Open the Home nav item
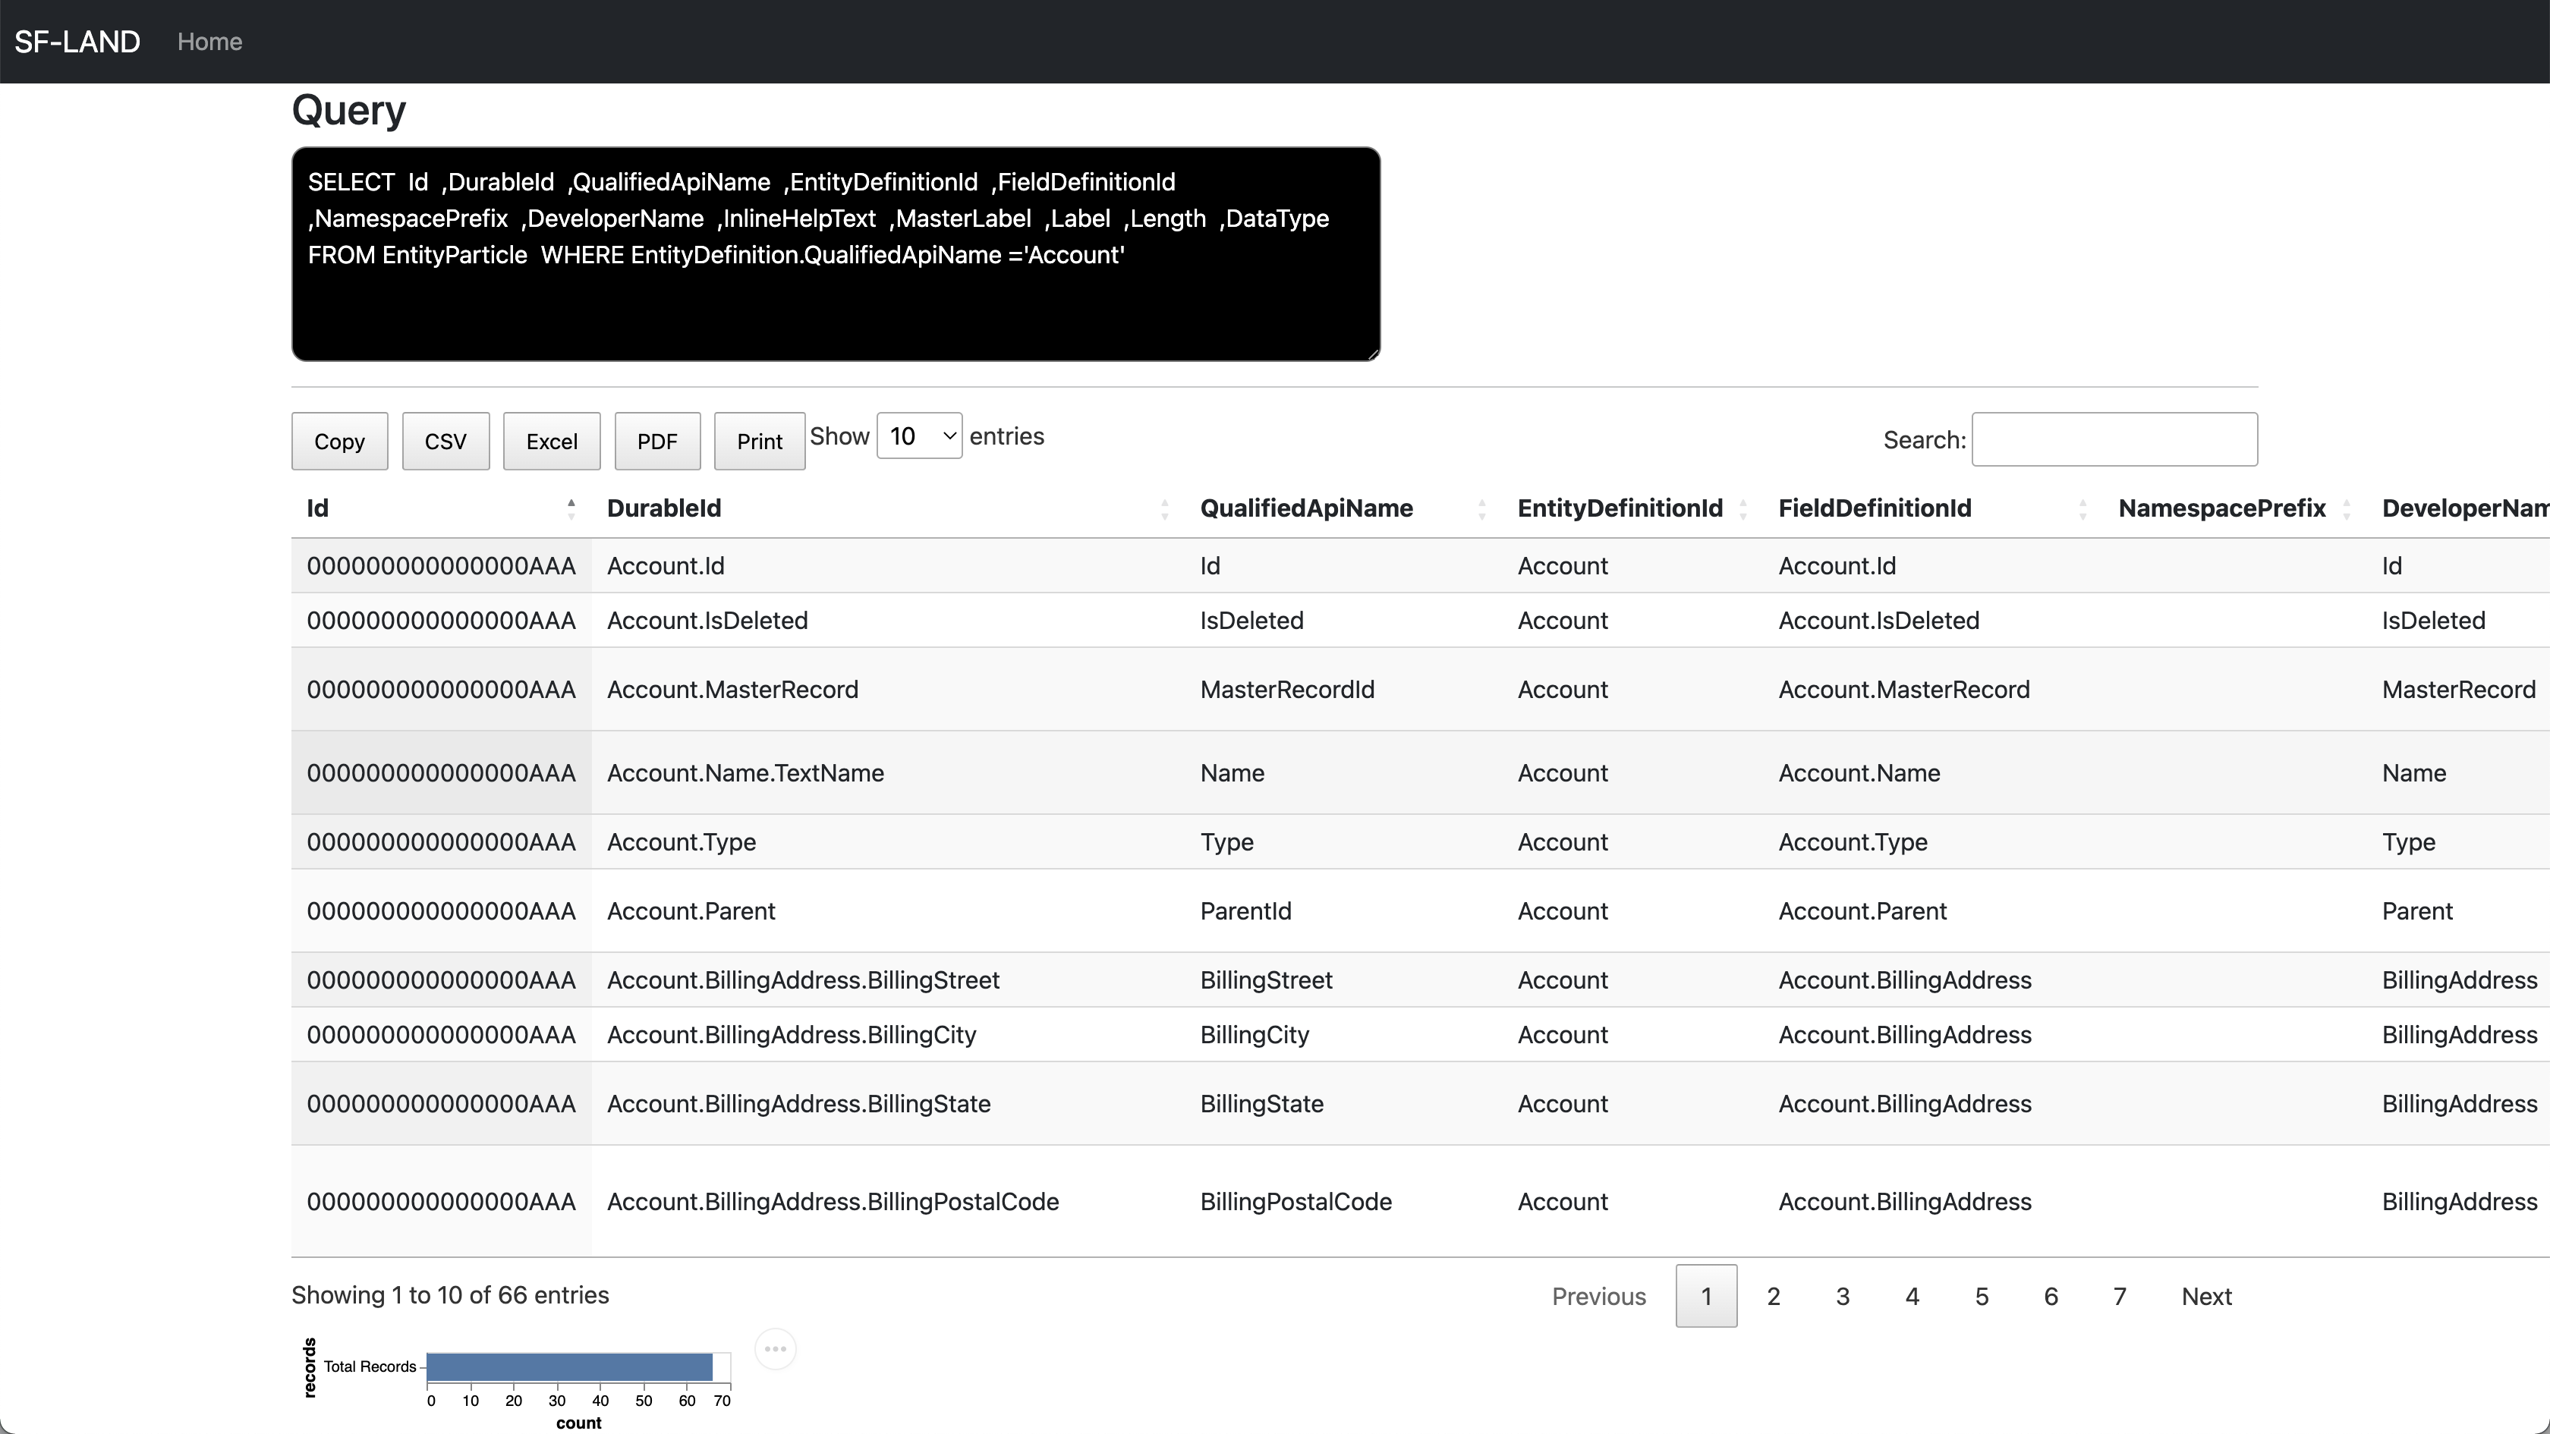The image size is (2550, 1434). tap(209, 42)
